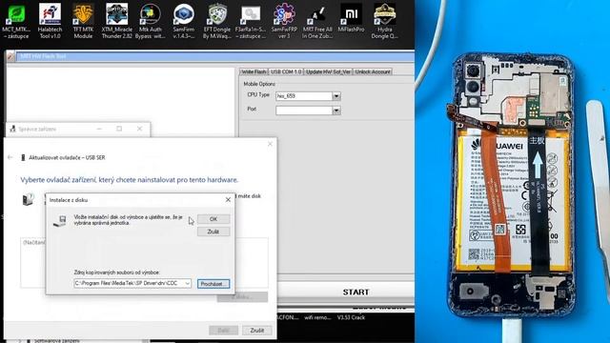Confirm with OK in Instalace z disku

213,219
